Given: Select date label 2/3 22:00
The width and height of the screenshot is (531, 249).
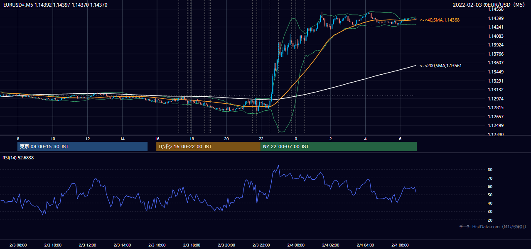Looking at the screenshot, I should pyautogui.click(x=261, y=245).
